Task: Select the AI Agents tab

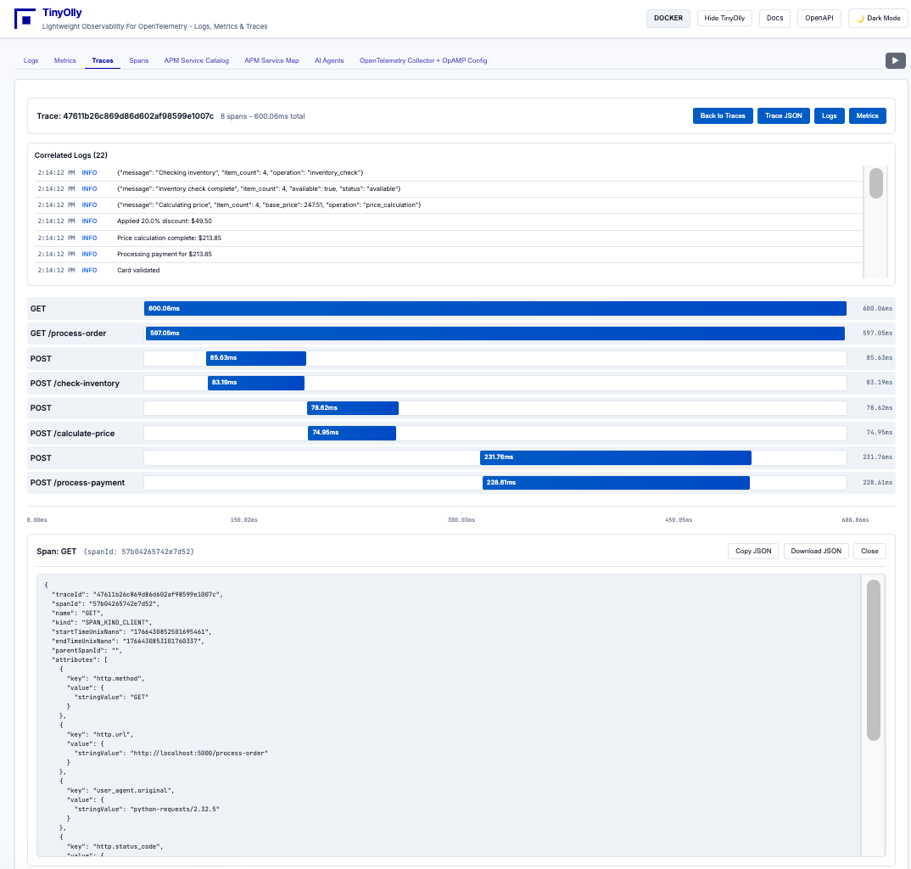Action: point(329,60)
